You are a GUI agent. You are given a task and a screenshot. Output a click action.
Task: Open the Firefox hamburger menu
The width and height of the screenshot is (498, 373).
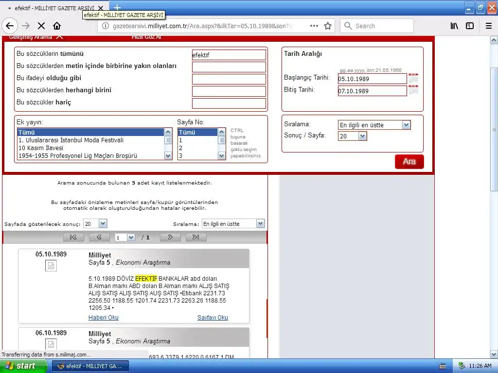coord(489,26)
